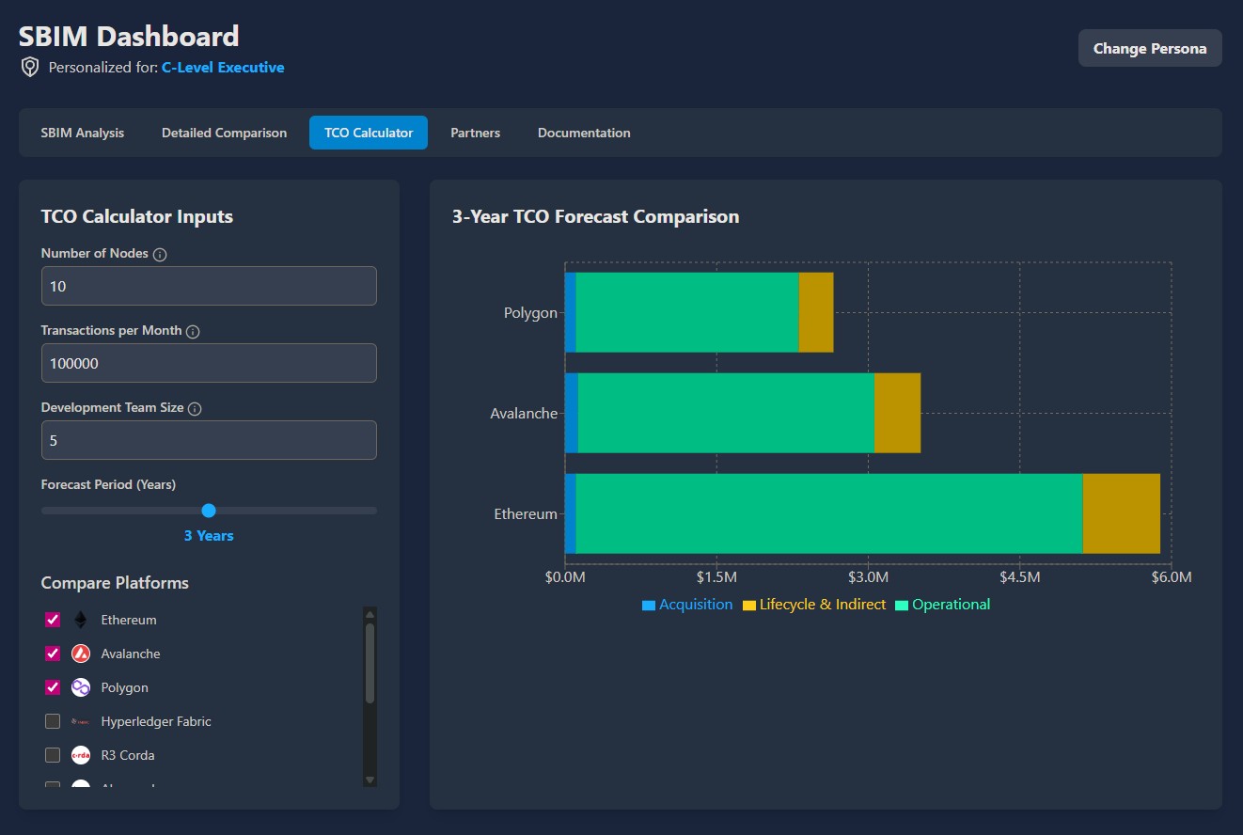The width and height of the screenshot is (1243, 835).
Task: Click info icon beside Development Team Size
Action: point(195,409)
